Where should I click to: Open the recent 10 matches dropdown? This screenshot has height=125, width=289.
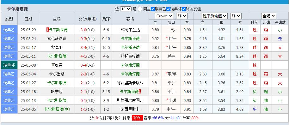click(x=126, y=9)
